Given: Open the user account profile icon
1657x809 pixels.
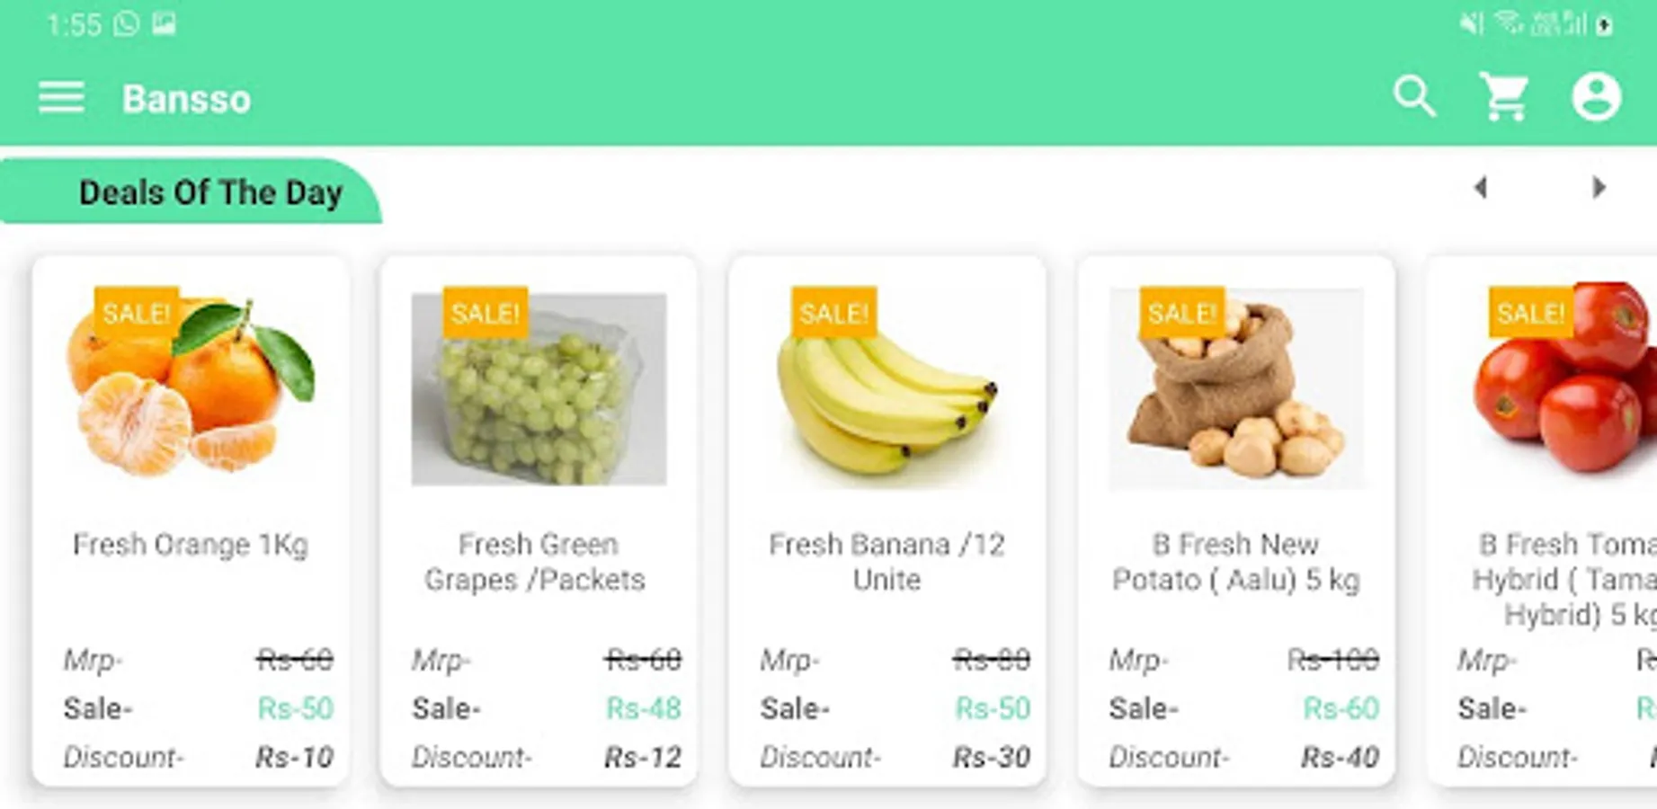Looking at the screenshot, I should (1596, 96).
